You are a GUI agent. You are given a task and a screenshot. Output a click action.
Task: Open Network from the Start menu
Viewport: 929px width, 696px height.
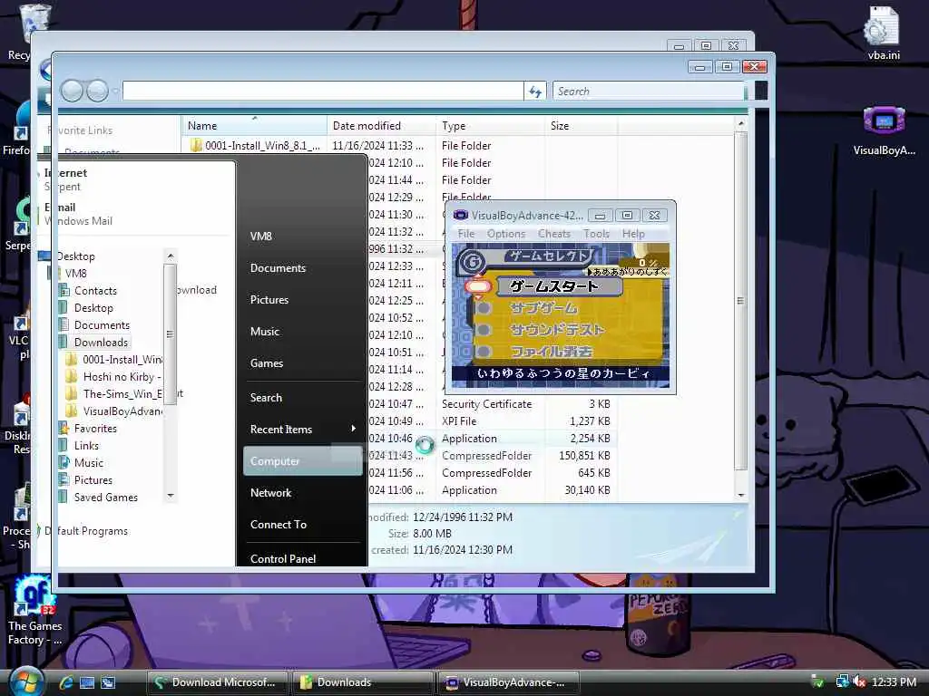tap(270, 493)
